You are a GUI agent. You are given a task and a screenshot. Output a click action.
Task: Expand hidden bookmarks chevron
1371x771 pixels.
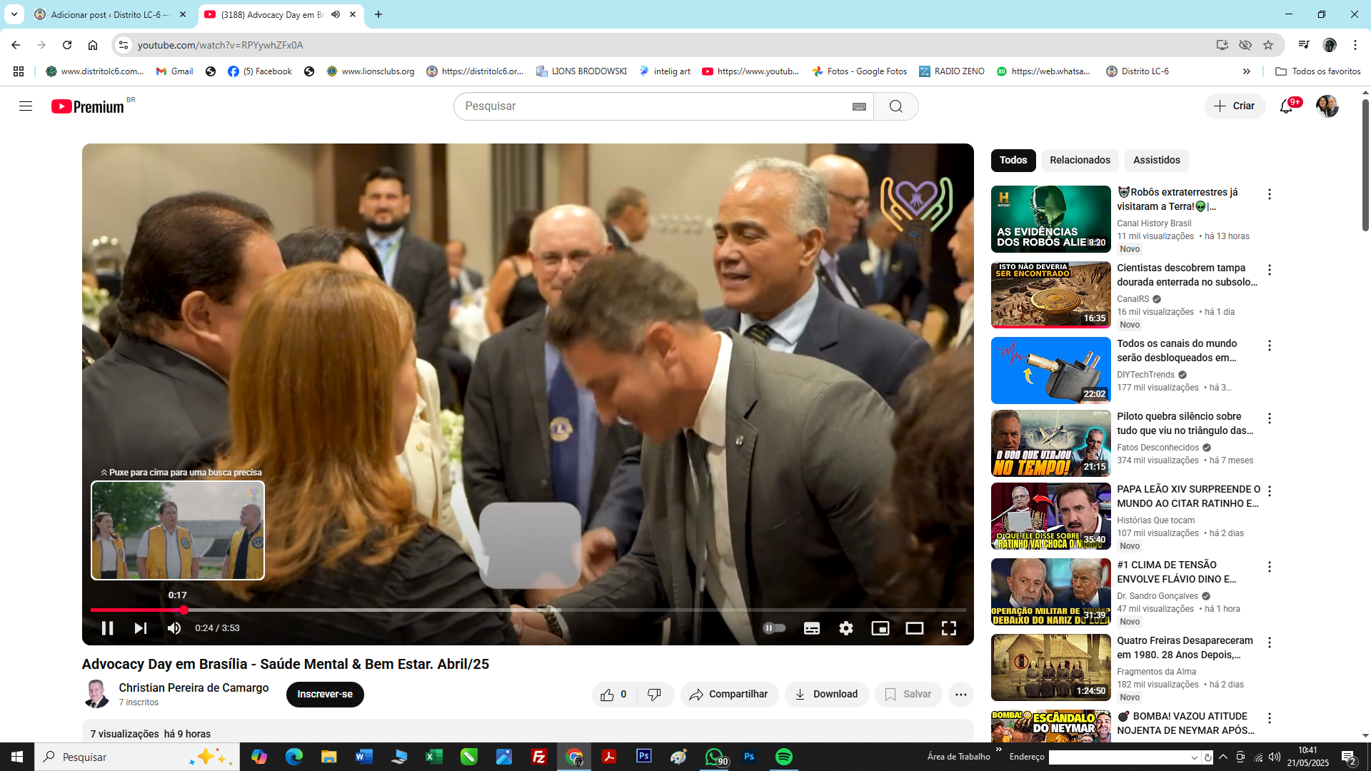click(x=1247, y=71)
